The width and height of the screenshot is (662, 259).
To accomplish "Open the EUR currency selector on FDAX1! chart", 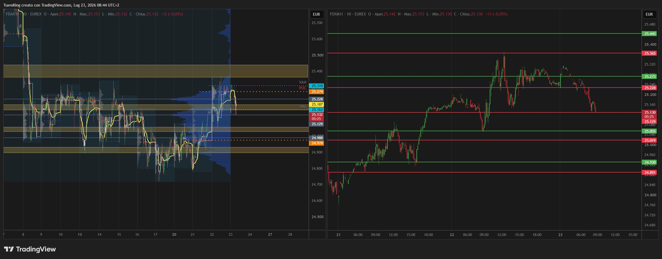I will click(317, 14).
